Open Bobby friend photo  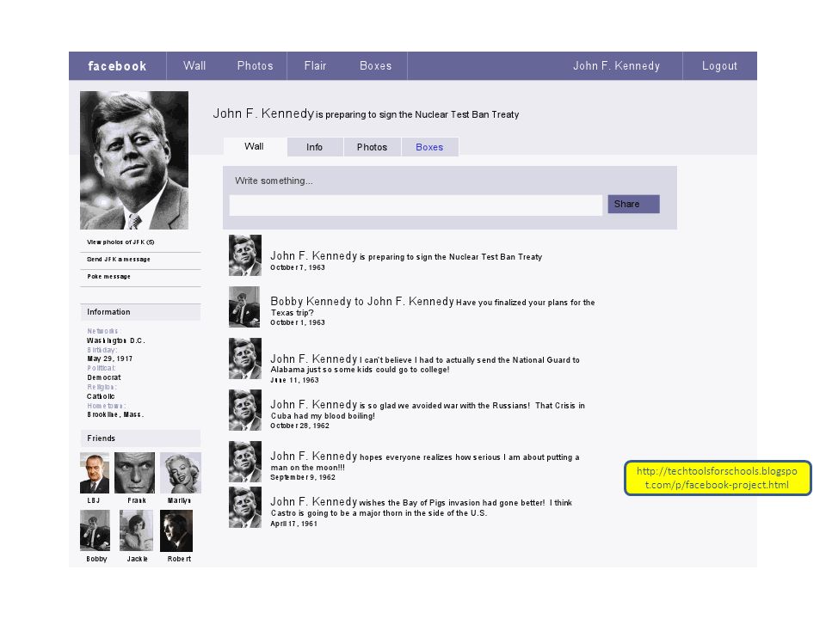pyautogui.click(x=96, y=530)
